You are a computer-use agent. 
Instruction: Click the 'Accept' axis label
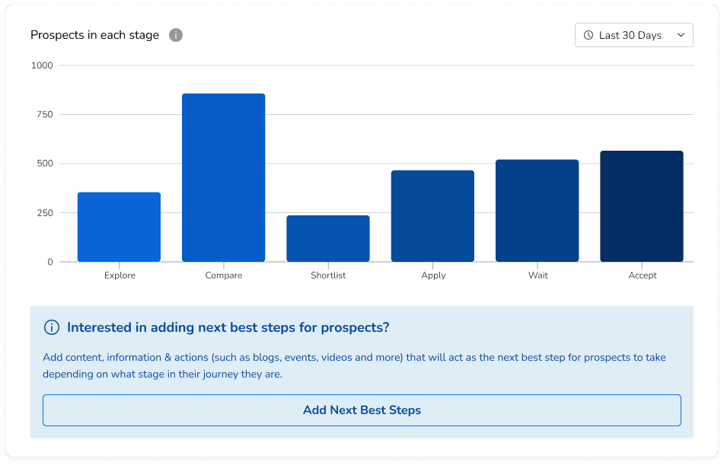pyautogui.click(x=643, y=275)
